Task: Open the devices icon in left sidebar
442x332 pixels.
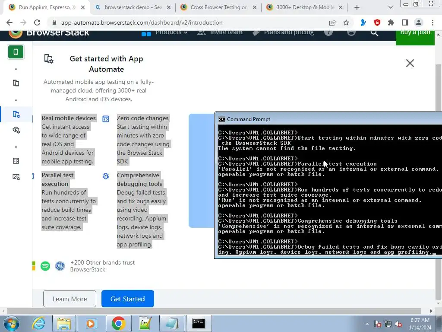Action: (16, 83)
